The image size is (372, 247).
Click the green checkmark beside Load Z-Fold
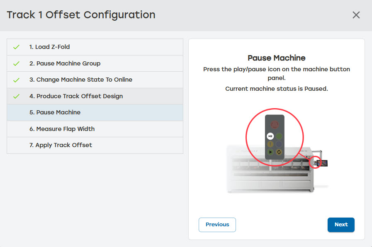click(x=16, y=47)
